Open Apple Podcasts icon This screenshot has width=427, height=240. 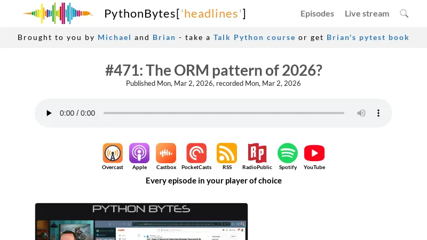point(139,154)
